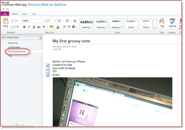Add new page in Unfiled Notes
This screenshot has height=130, width=185.
coord(39,38)
